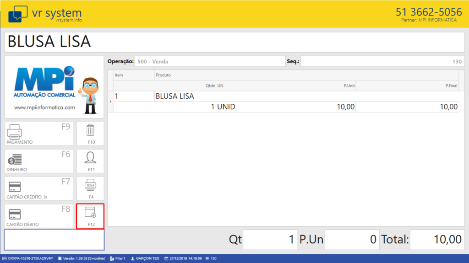Screen dimensions: 469x263
Task: Click the Operação field showing 500 - Venda
Action: (x=209, y=61)
